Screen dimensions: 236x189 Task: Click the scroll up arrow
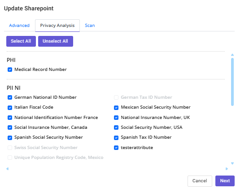click(232, 55)
